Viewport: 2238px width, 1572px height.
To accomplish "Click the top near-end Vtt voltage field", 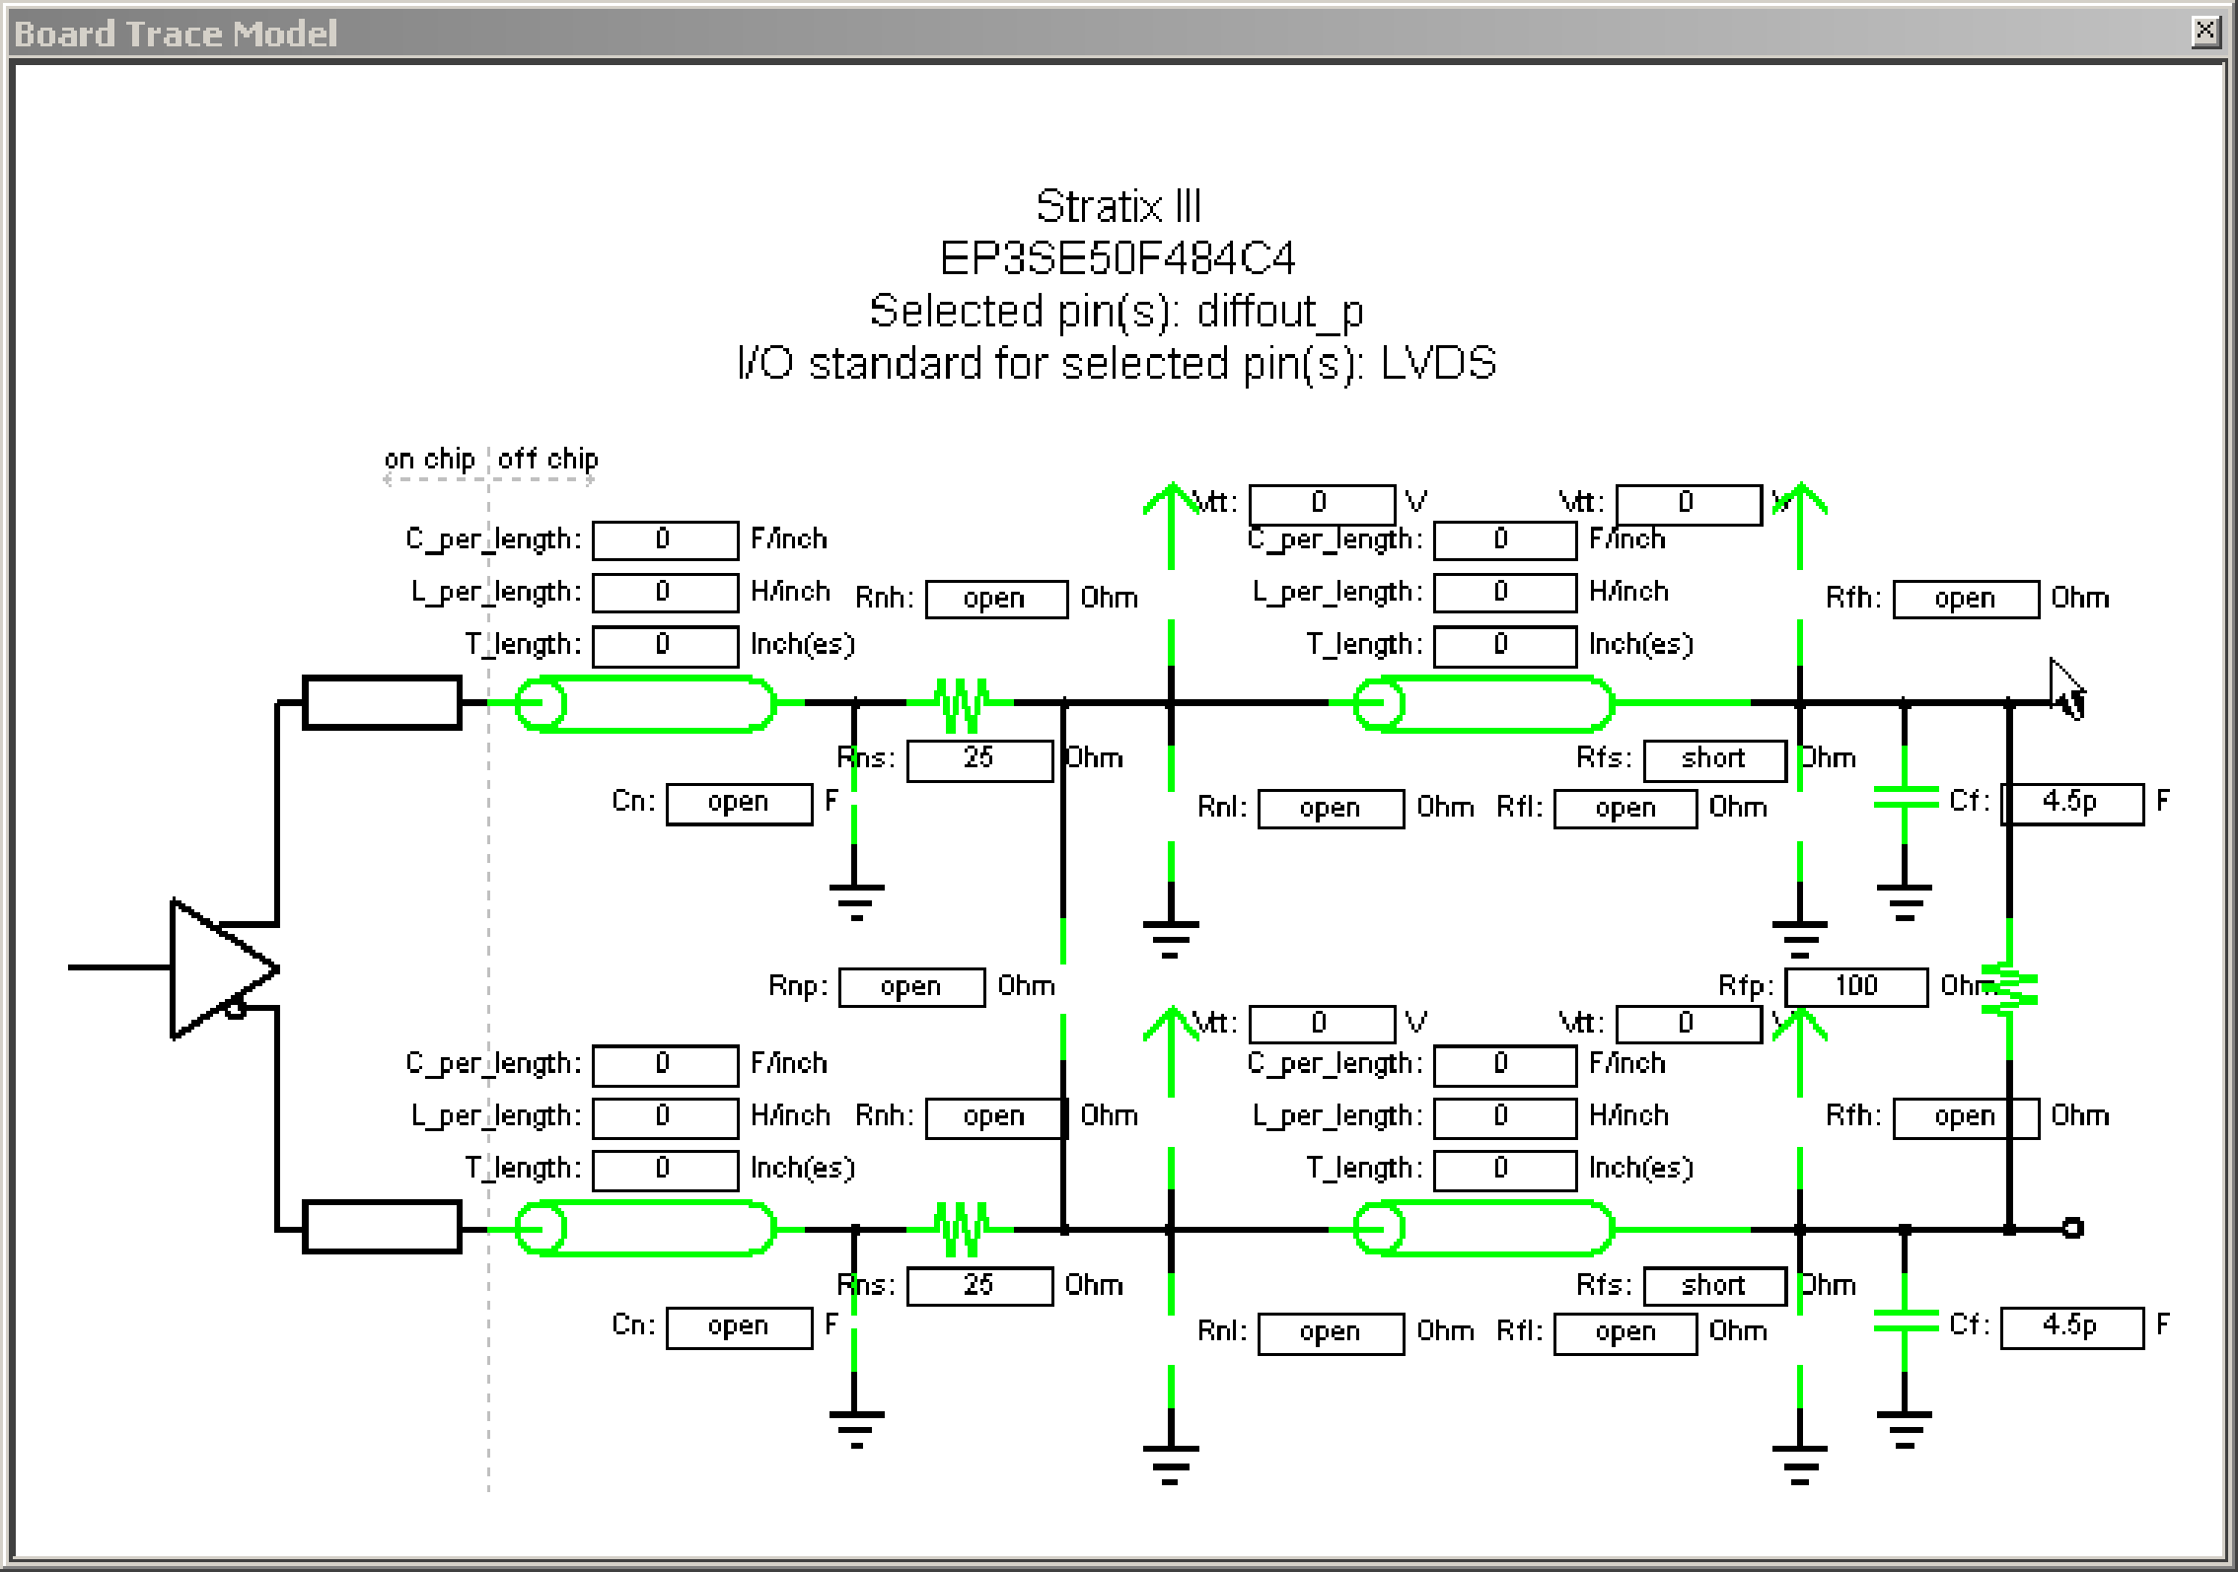I will point(1321,503).
